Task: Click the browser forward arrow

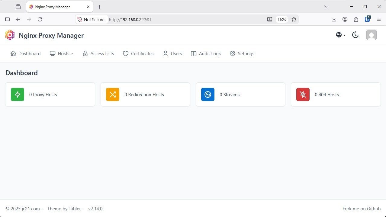Action: tap(29, 19)
